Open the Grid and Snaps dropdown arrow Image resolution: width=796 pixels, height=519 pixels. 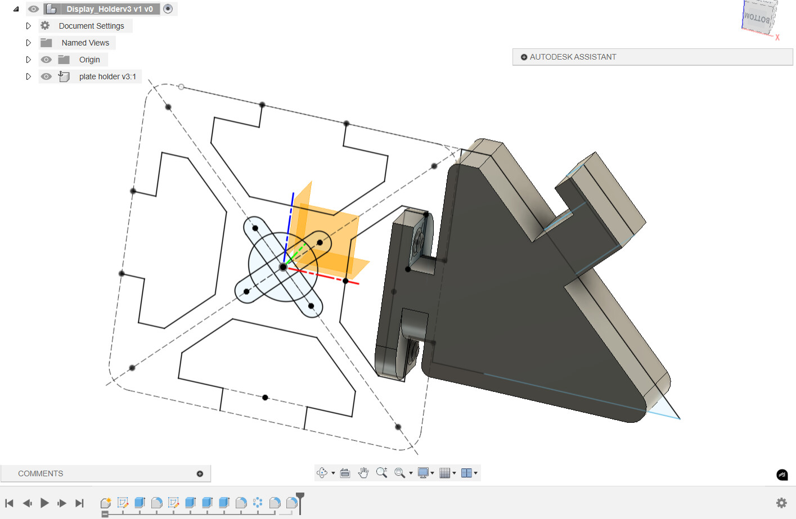(x=454, y=473)
